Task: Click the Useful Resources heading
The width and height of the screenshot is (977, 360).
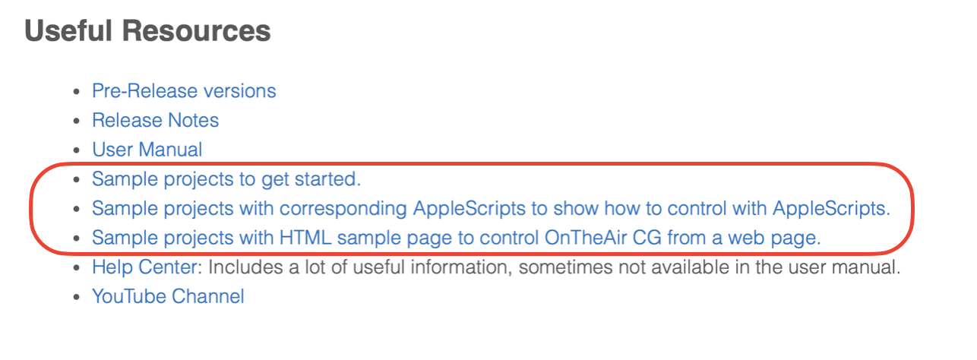Action: tap(148, 31)
